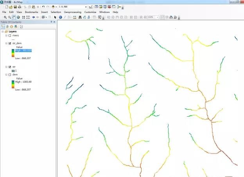244x177 pixels.
Task: Open the ArcToolbox window
Action: [109, 7]
